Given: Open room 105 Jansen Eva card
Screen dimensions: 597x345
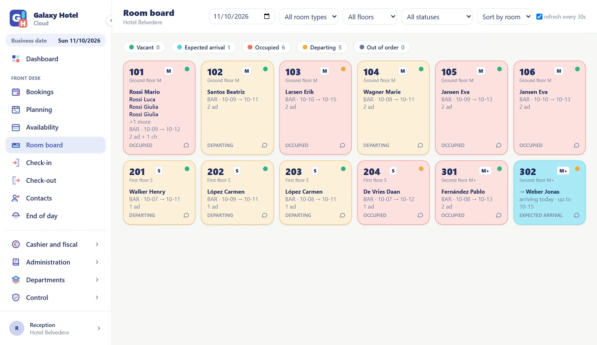Looking at the screenshot, I should 471,108.
